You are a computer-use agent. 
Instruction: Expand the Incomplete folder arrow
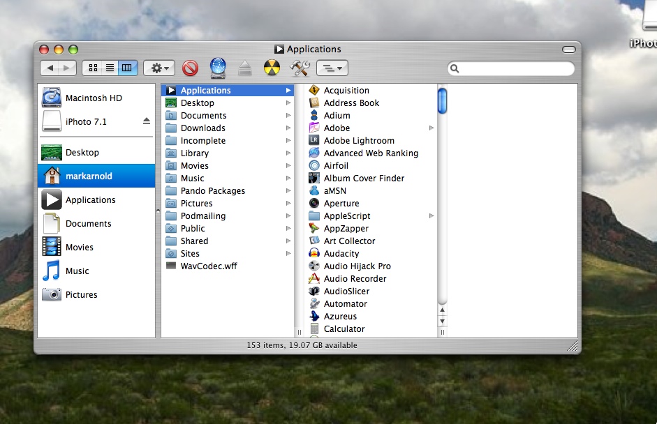click(288, 141)
